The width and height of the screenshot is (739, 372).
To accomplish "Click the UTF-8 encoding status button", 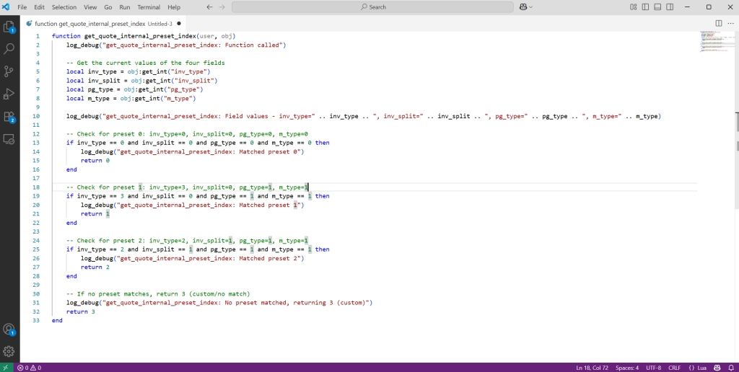I will (x=653, y=368).
